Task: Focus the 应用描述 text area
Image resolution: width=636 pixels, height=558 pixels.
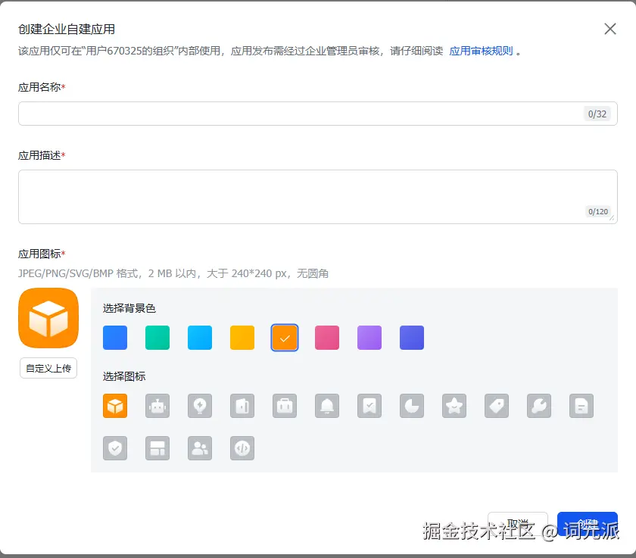Action: point(317,197)
